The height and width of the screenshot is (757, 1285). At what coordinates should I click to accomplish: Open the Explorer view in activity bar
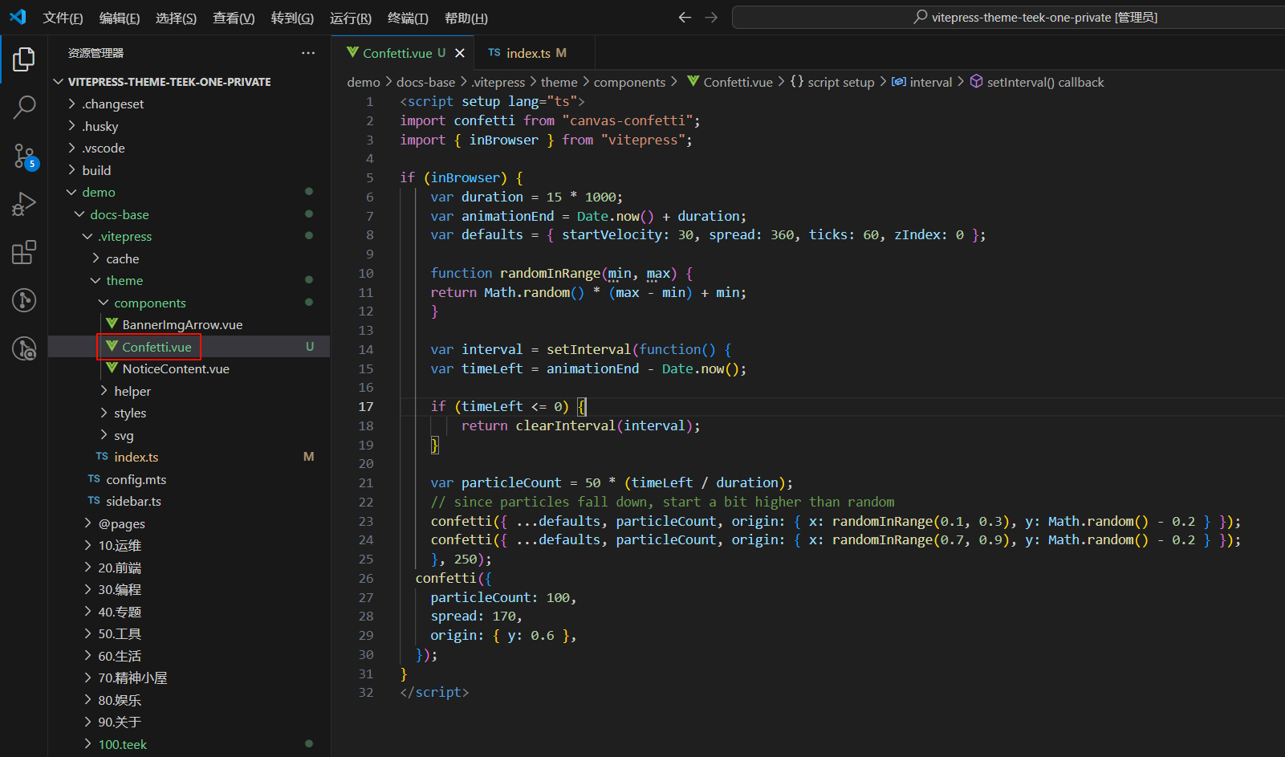pos(24,59)
